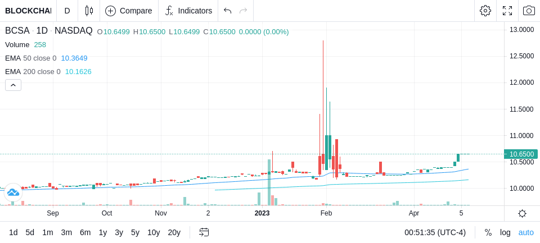
Task: Click the TradingView cloud logo
Action: 13,192
